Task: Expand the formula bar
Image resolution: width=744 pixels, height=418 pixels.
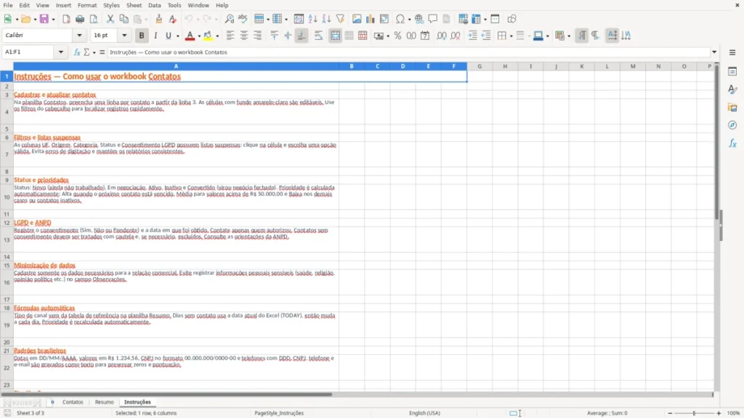Action: (714, 52)
